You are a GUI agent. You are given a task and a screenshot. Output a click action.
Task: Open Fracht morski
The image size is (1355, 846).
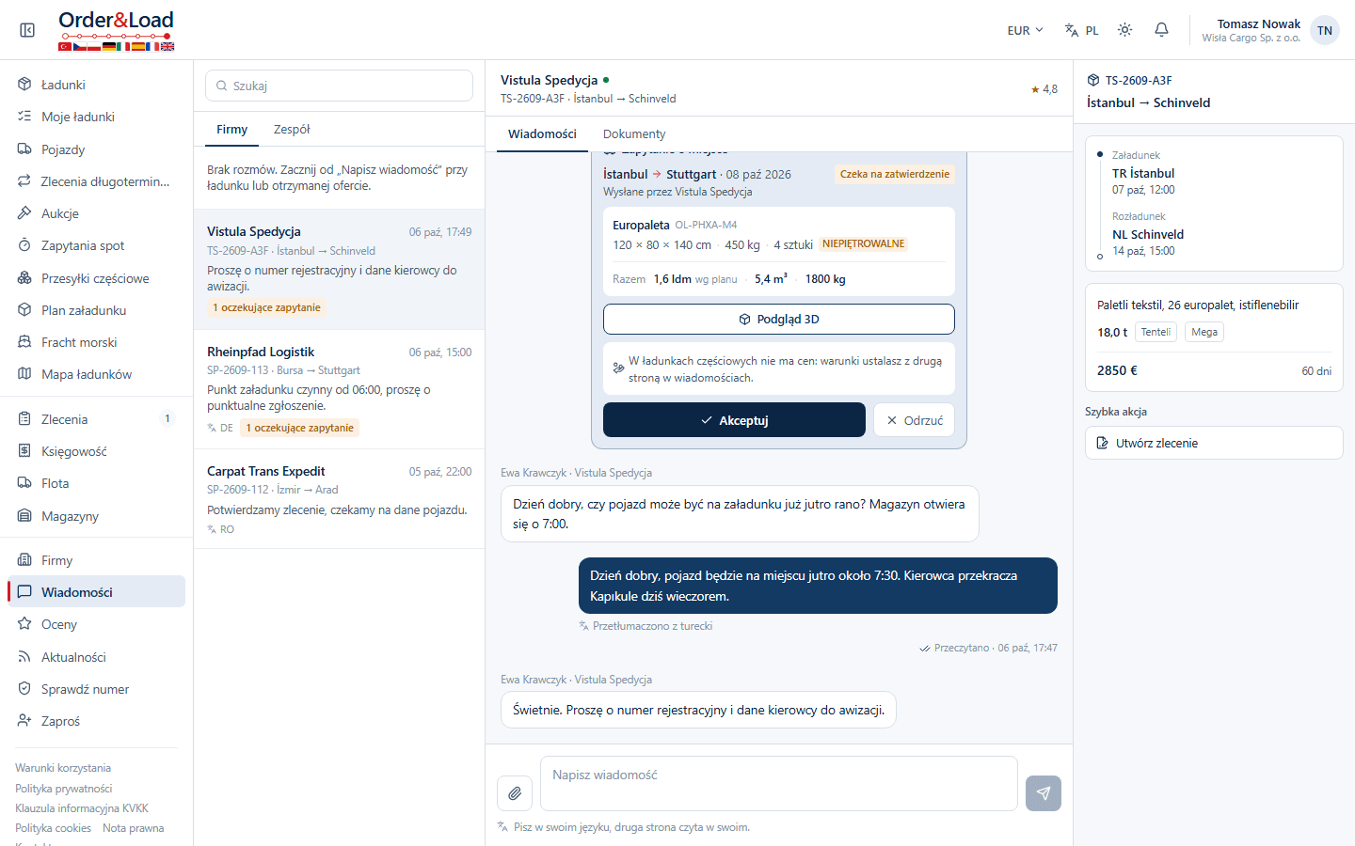pyautogui.click(x=95, y=342)
